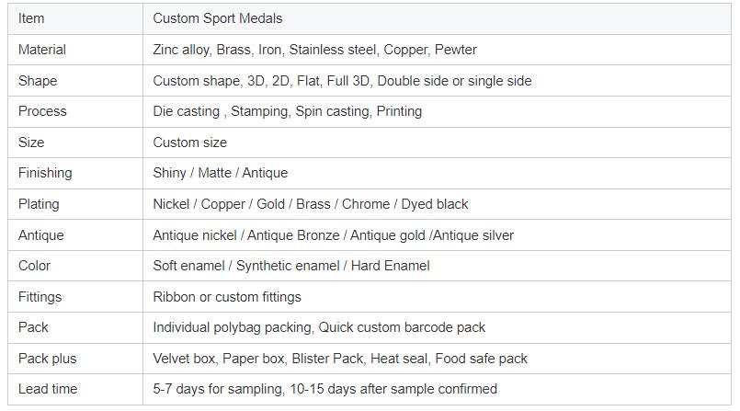
Task: Select the "Process" row label
Action: (x=42, y=111)
